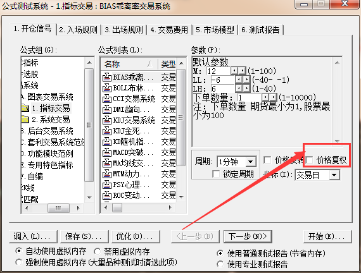Click the 类型 column header
Screen dimensions: 361x273
click(x=168, y=64)
